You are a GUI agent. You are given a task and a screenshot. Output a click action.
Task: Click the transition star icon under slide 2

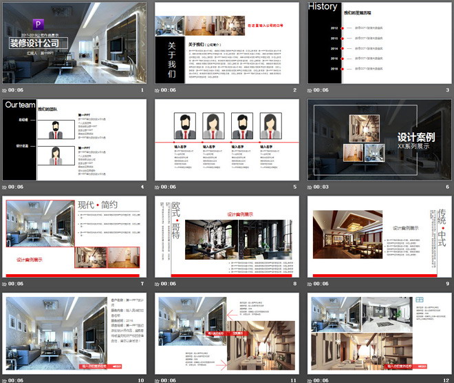[159, 90]
